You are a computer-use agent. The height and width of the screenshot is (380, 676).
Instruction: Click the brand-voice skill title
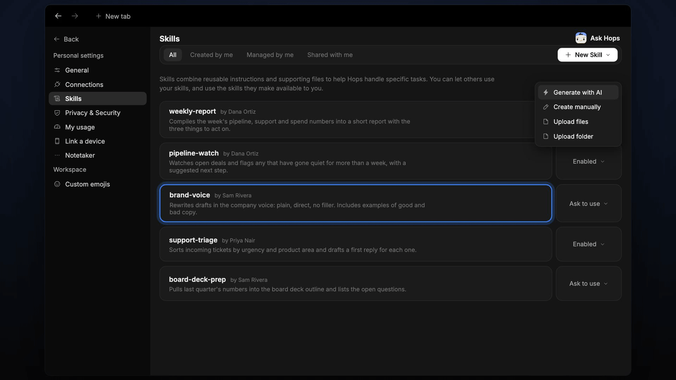click(x=190, y=195)
